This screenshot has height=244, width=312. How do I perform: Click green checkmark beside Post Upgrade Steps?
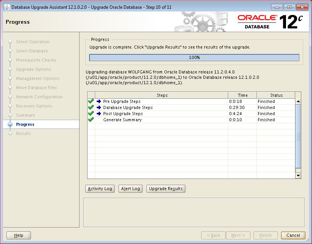[x=91, y=114]
